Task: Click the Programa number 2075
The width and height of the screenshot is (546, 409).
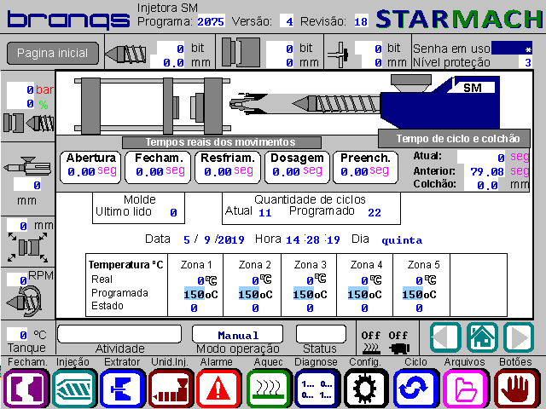Action: [x=211, y=21]
